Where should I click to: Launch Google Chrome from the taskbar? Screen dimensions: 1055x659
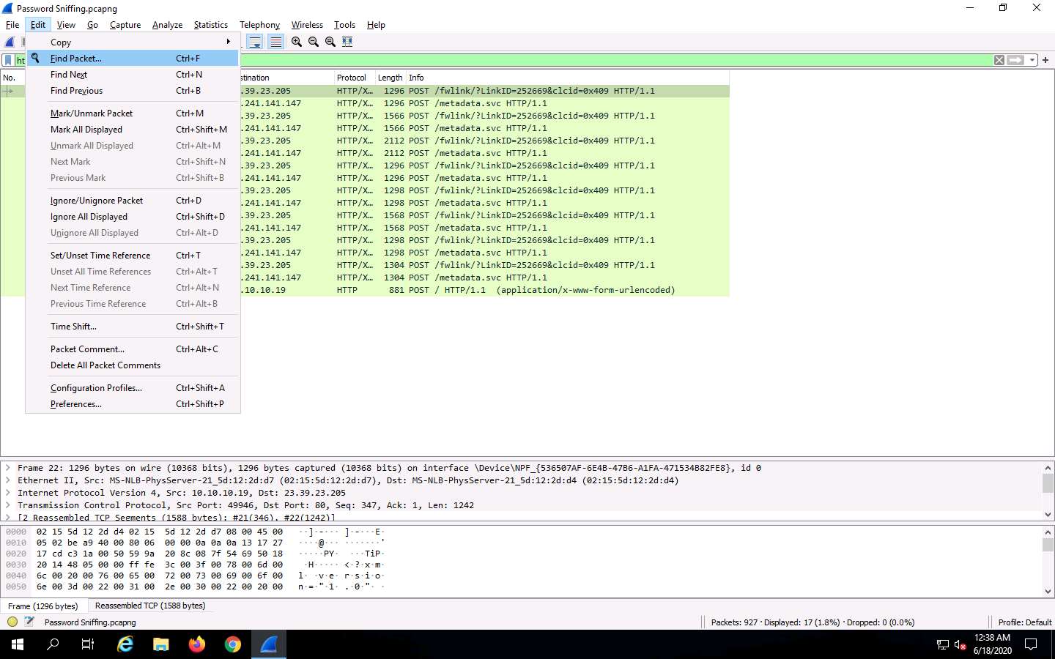tap(233, 644)
